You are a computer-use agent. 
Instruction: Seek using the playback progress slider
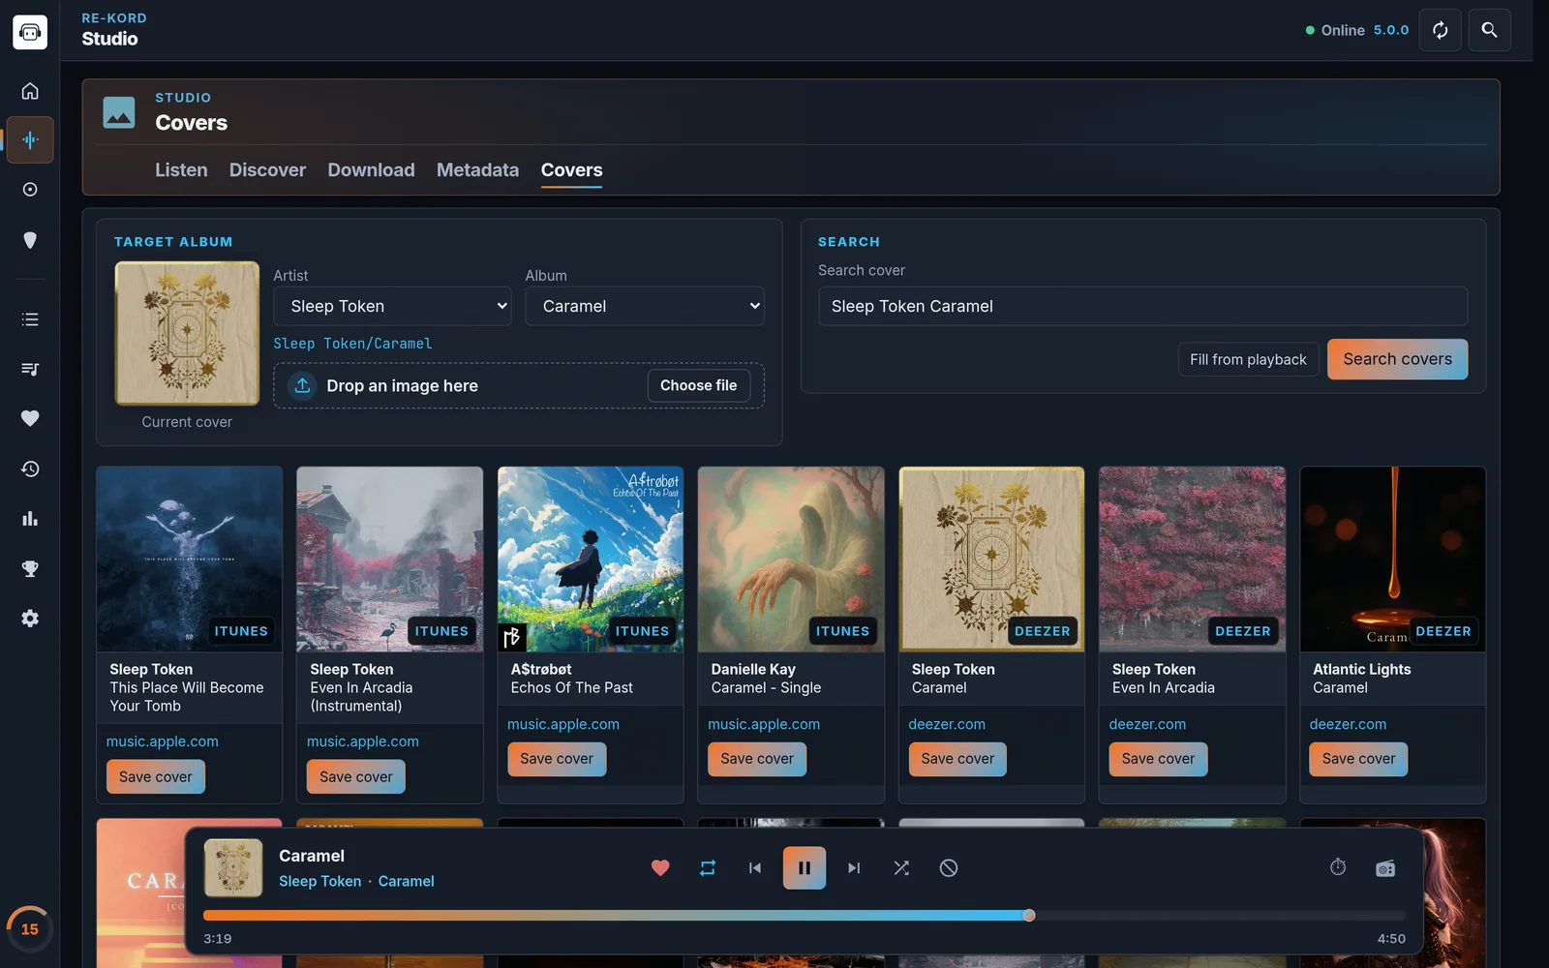coord(805,916)
